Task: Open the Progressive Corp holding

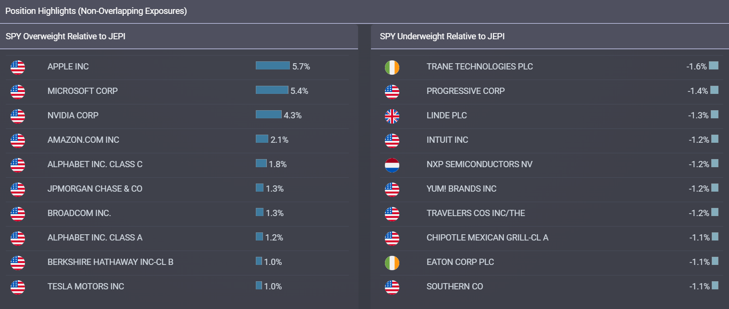Action: [466, 91]
